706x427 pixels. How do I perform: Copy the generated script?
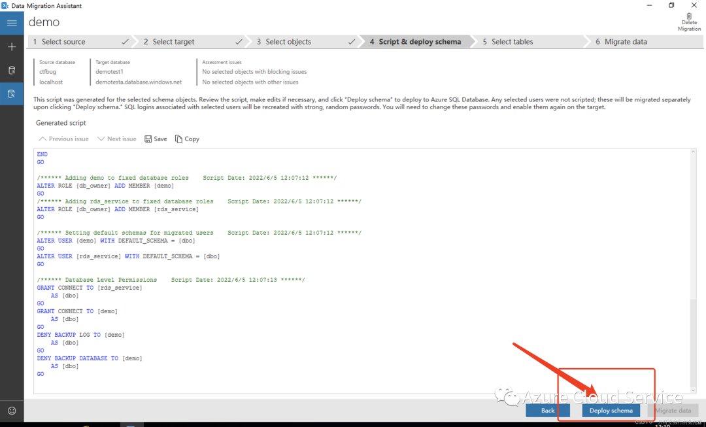click(188, 139)
